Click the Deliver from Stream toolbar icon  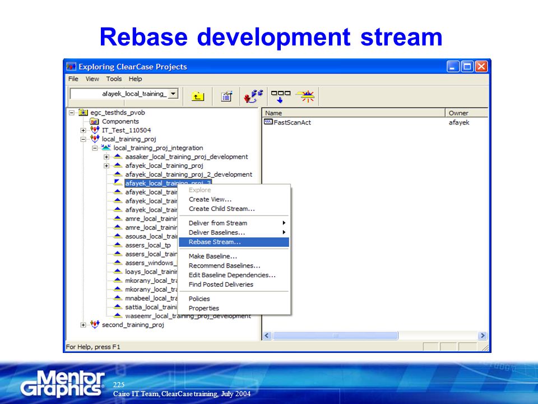[x=253, y=96]
